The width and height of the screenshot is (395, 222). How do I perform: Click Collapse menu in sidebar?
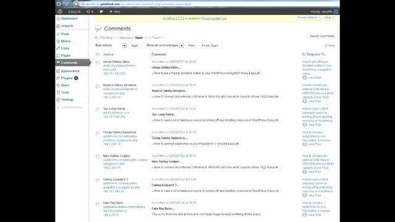[72, 107]
